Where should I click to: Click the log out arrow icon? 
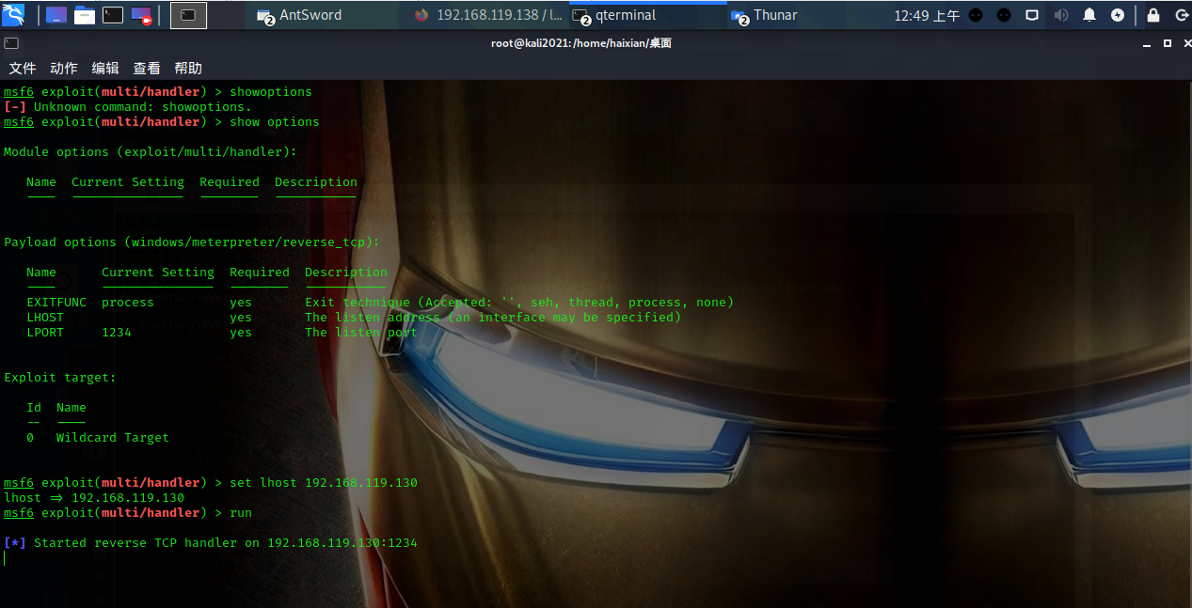coord(1181,15)
